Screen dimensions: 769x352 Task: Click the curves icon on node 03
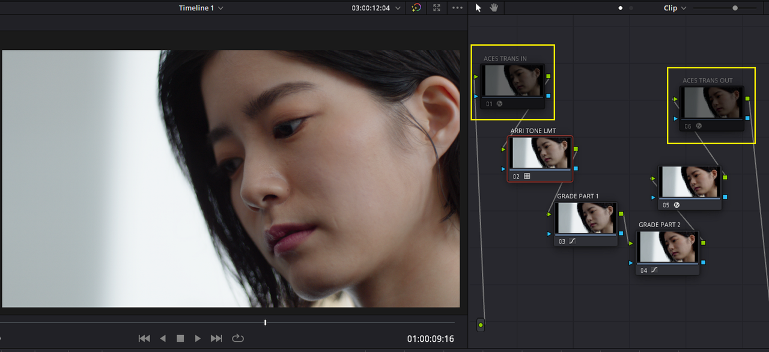[572, 241]
